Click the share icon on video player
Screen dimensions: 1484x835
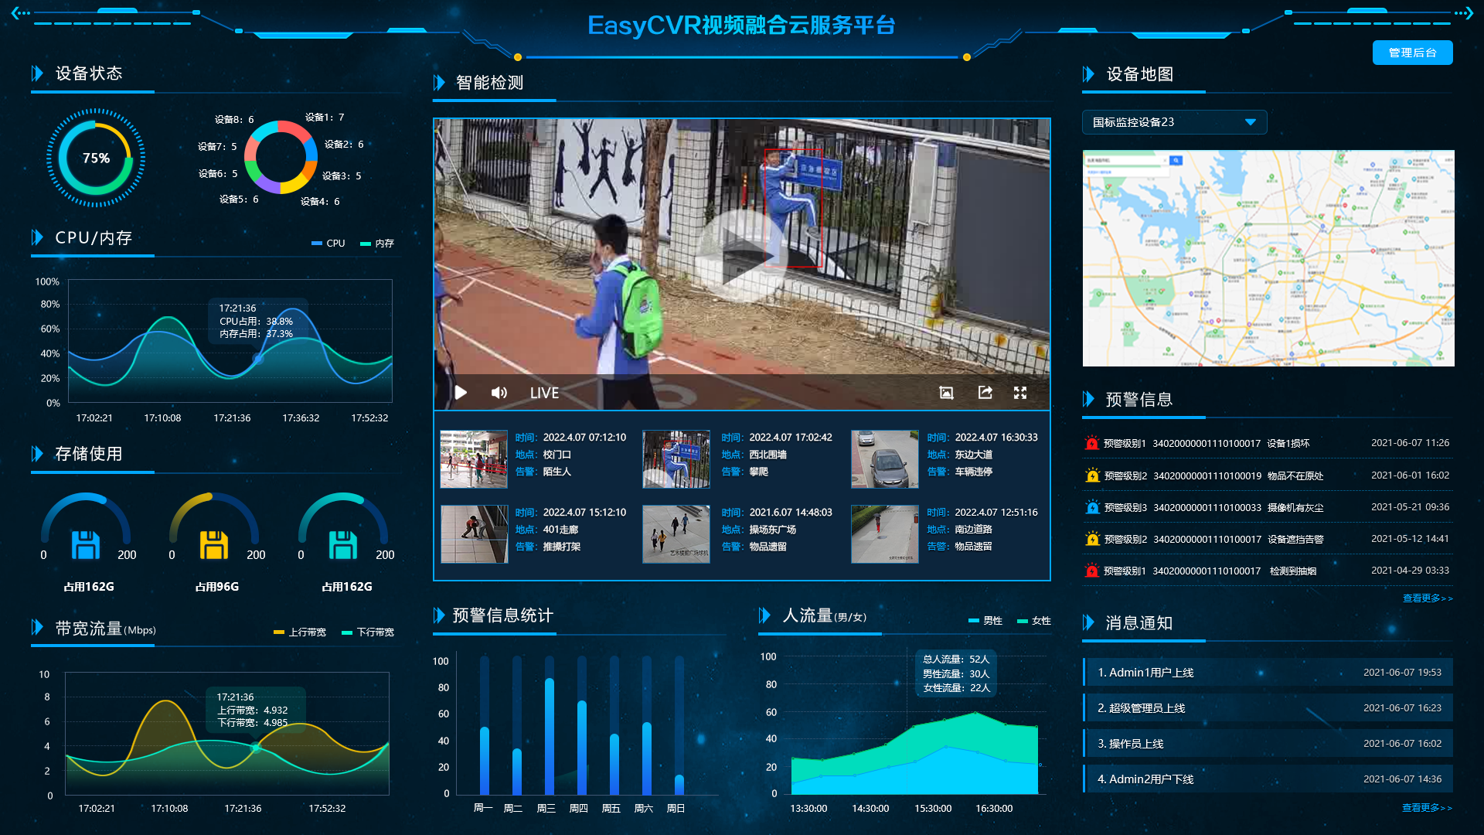(985, 393)
